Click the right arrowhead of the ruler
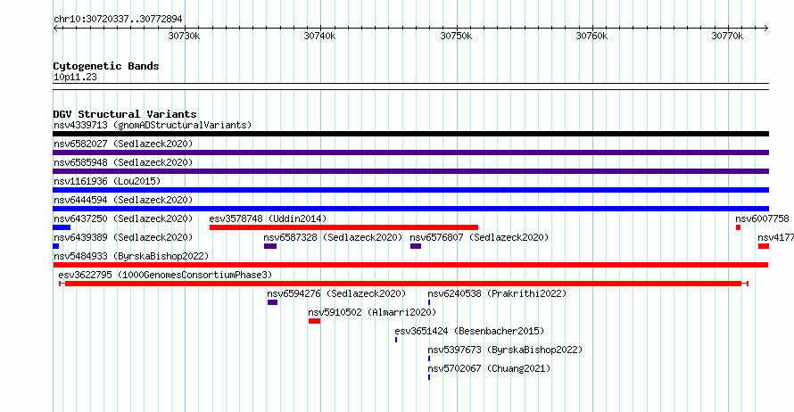This screenshot has height=412, width=794. tap(765, 28)
